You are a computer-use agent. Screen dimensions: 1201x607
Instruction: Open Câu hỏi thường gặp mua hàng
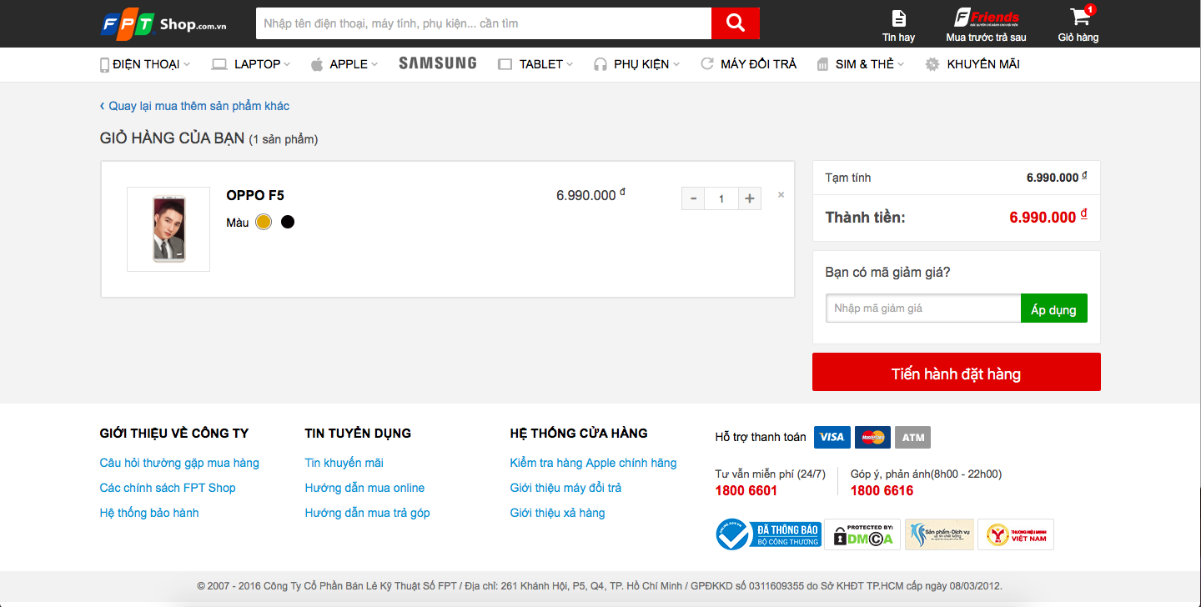point(179,463)
